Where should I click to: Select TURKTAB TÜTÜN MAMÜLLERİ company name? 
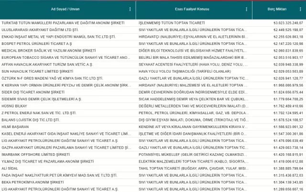pyautogui.click(x=63, y=23)
